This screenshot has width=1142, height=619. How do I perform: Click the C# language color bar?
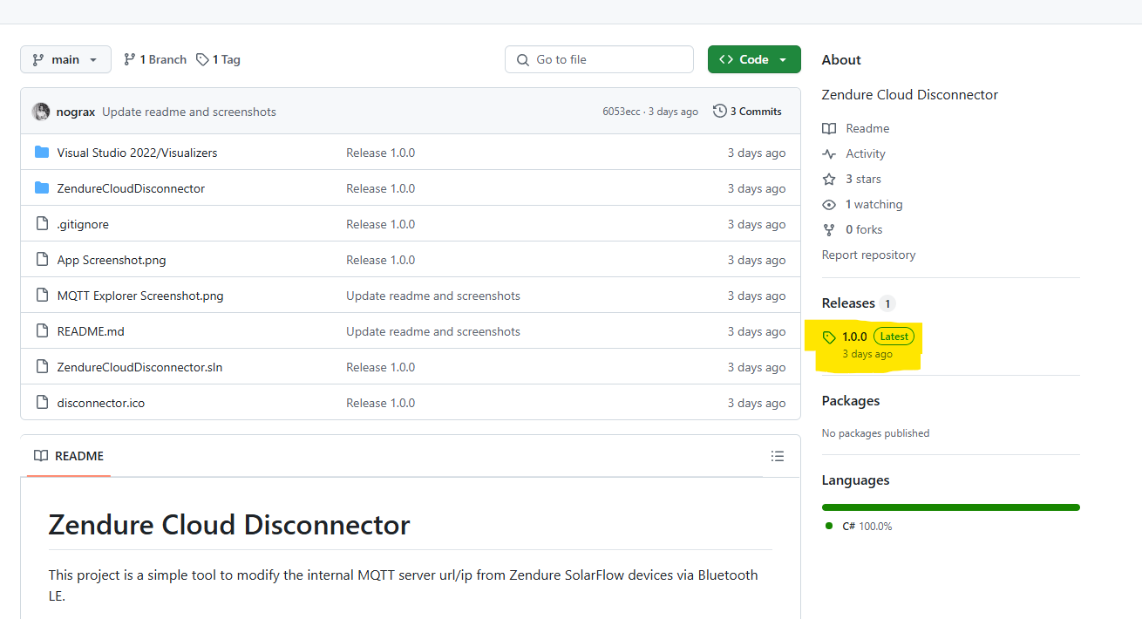(950, 507)
